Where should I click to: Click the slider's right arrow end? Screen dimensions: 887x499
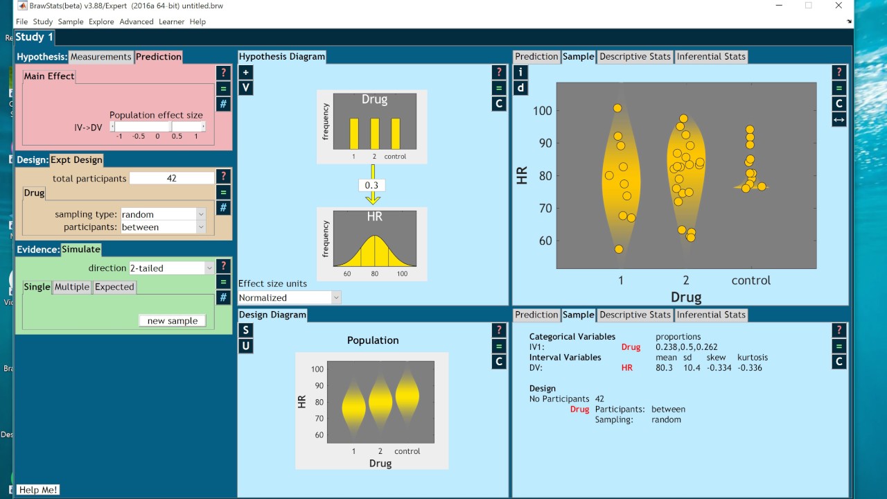(x=203, y=127)
